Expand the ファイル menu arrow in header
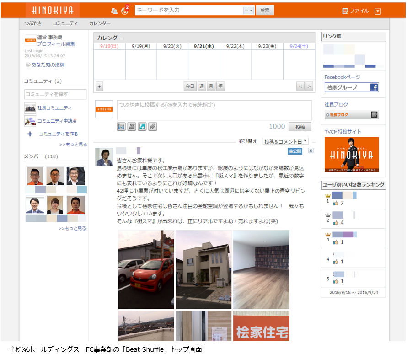407x354 pixels. point(377,11)
